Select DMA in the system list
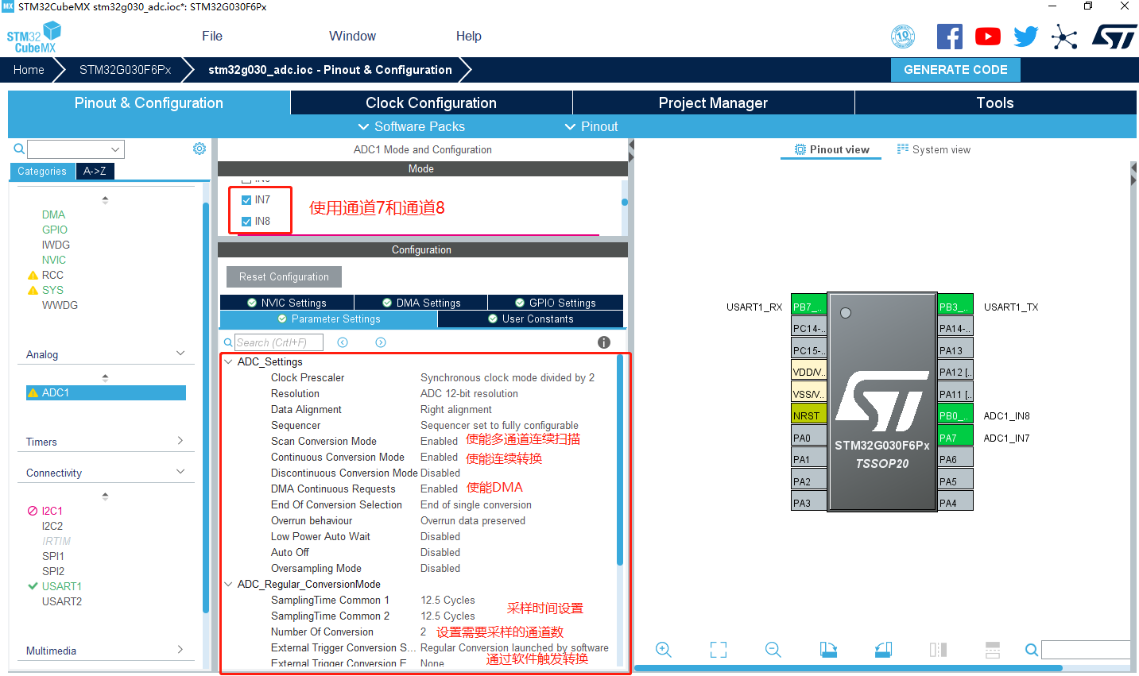 53,214
